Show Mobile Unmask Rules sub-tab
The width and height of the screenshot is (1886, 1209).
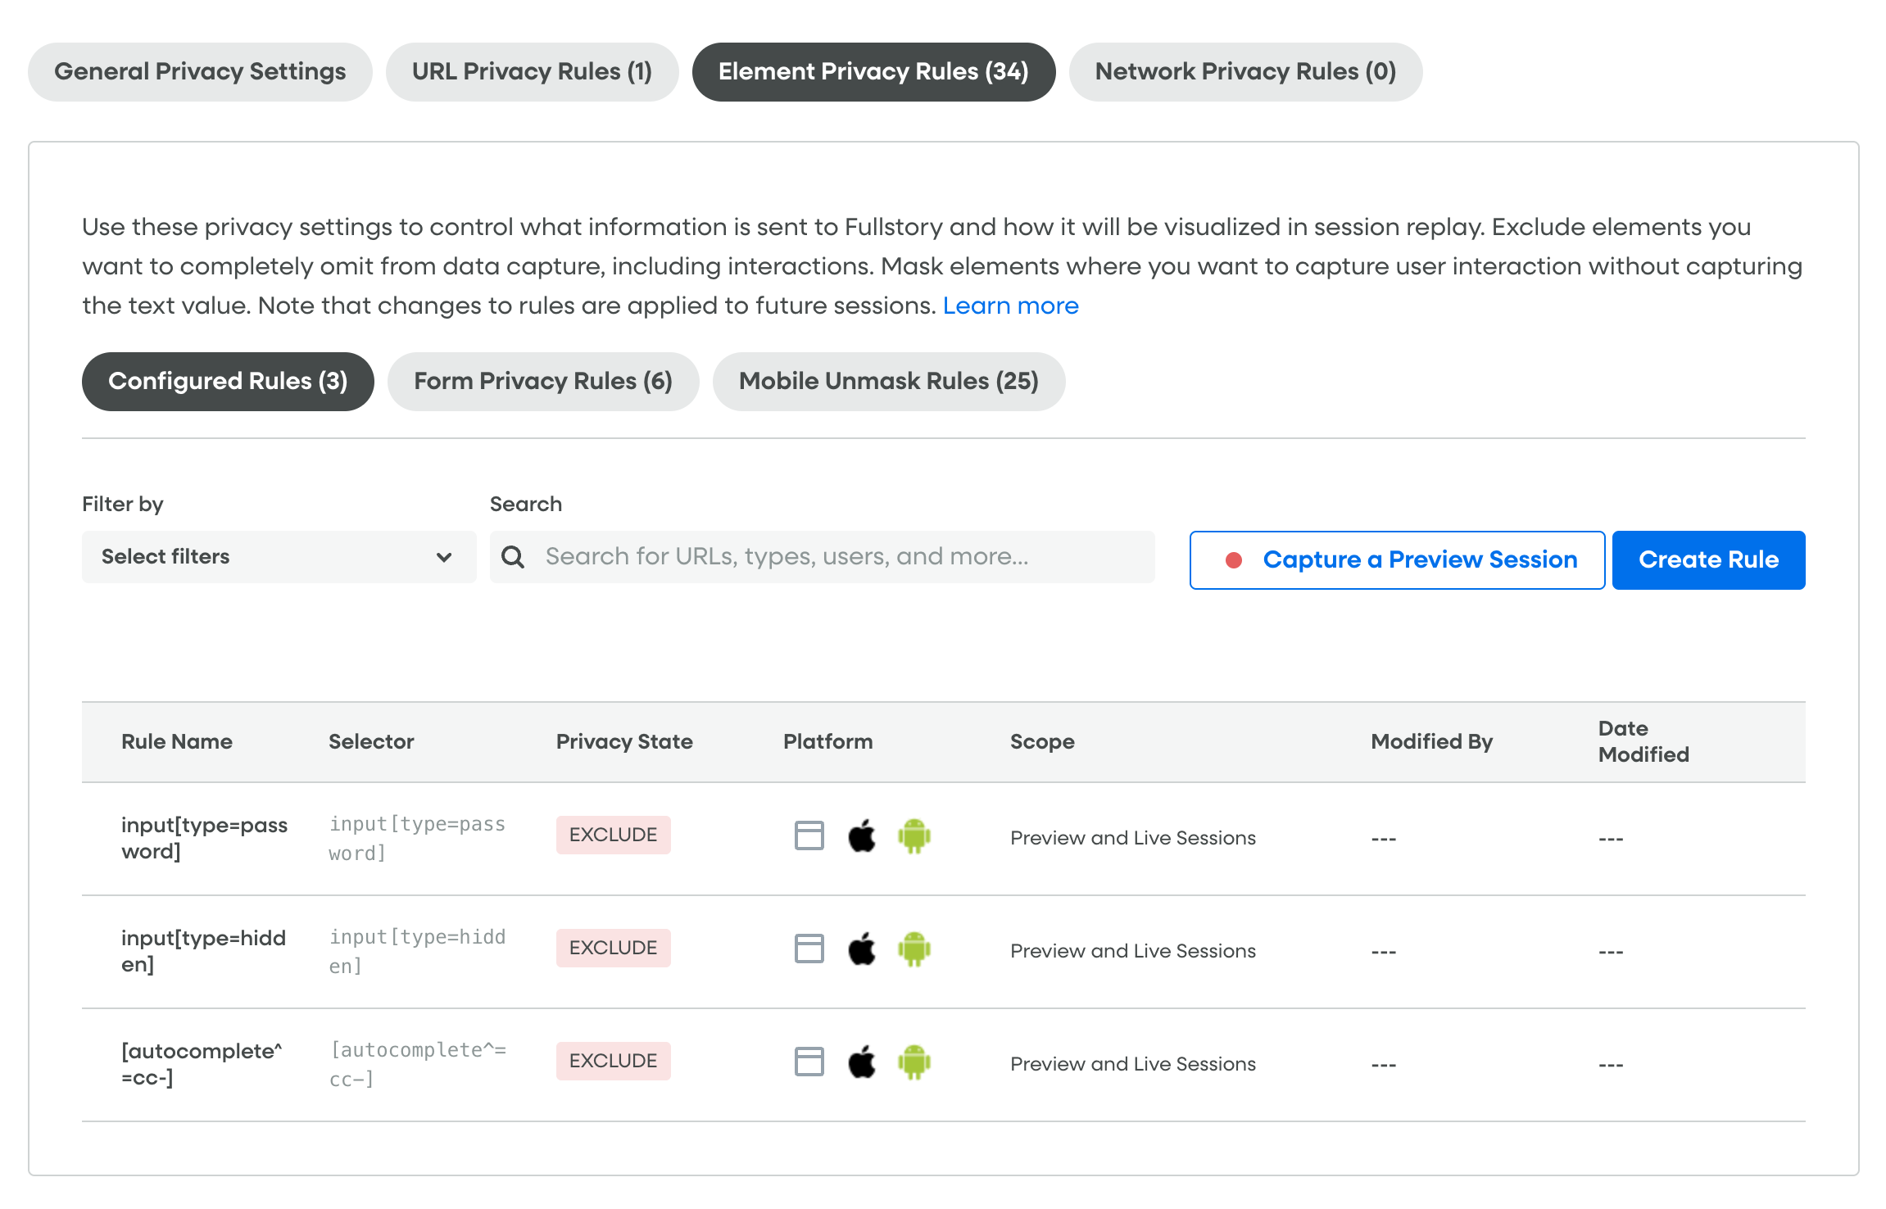click(888, 382)
